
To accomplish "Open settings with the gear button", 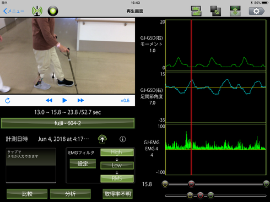I will point(257,11).
